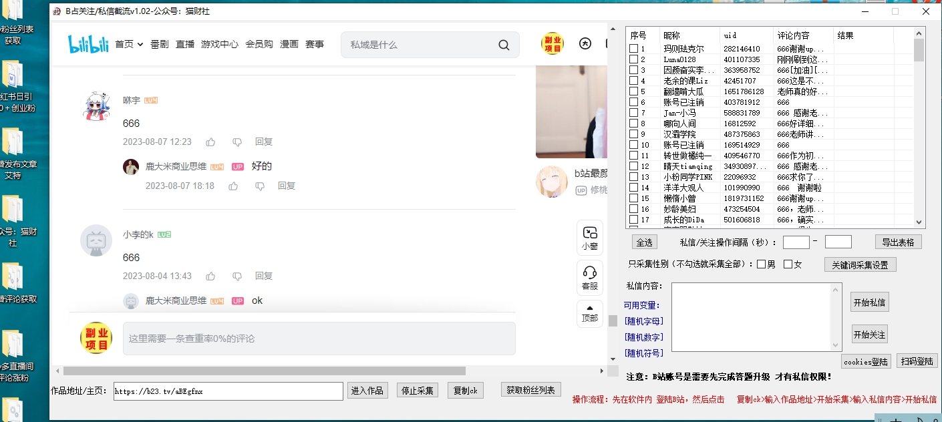Open the 番剧 nav item
Screen dimensions: 942x422
(x=159, y=45)
